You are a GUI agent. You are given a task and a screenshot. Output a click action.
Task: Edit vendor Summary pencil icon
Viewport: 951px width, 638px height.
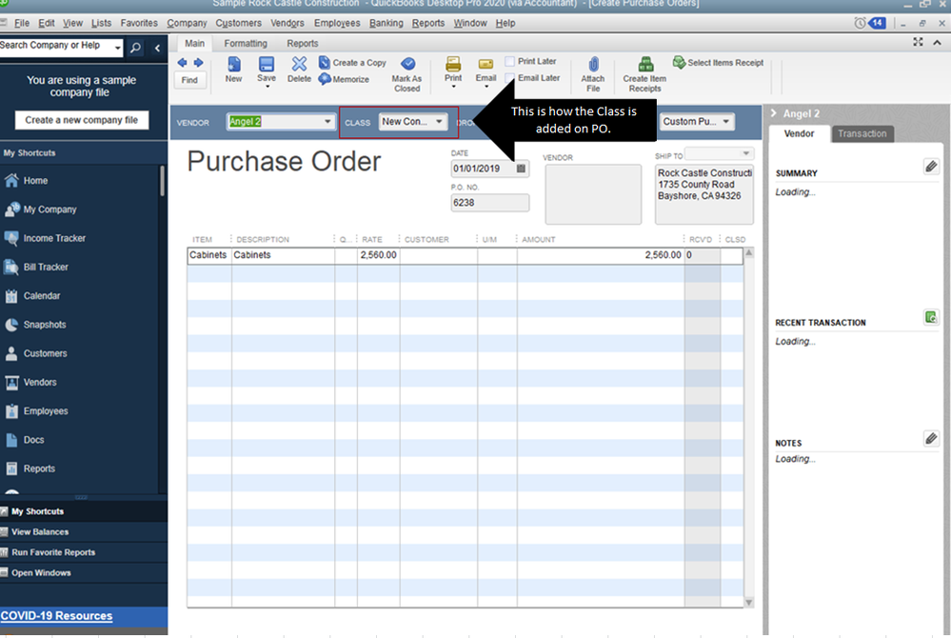click(931, 167)
